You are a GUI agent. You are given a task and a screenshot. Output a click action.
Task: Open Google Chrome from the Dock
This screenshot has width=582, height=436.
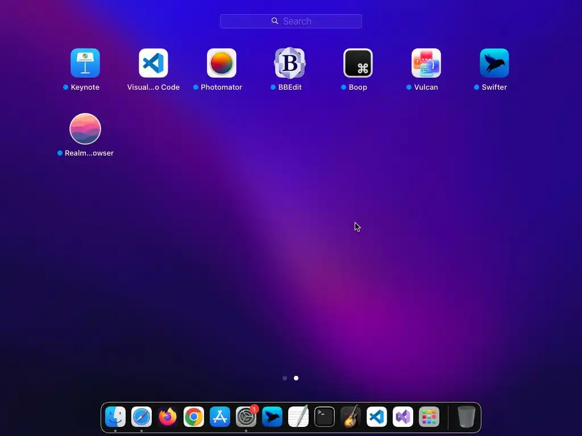(194, 417)
